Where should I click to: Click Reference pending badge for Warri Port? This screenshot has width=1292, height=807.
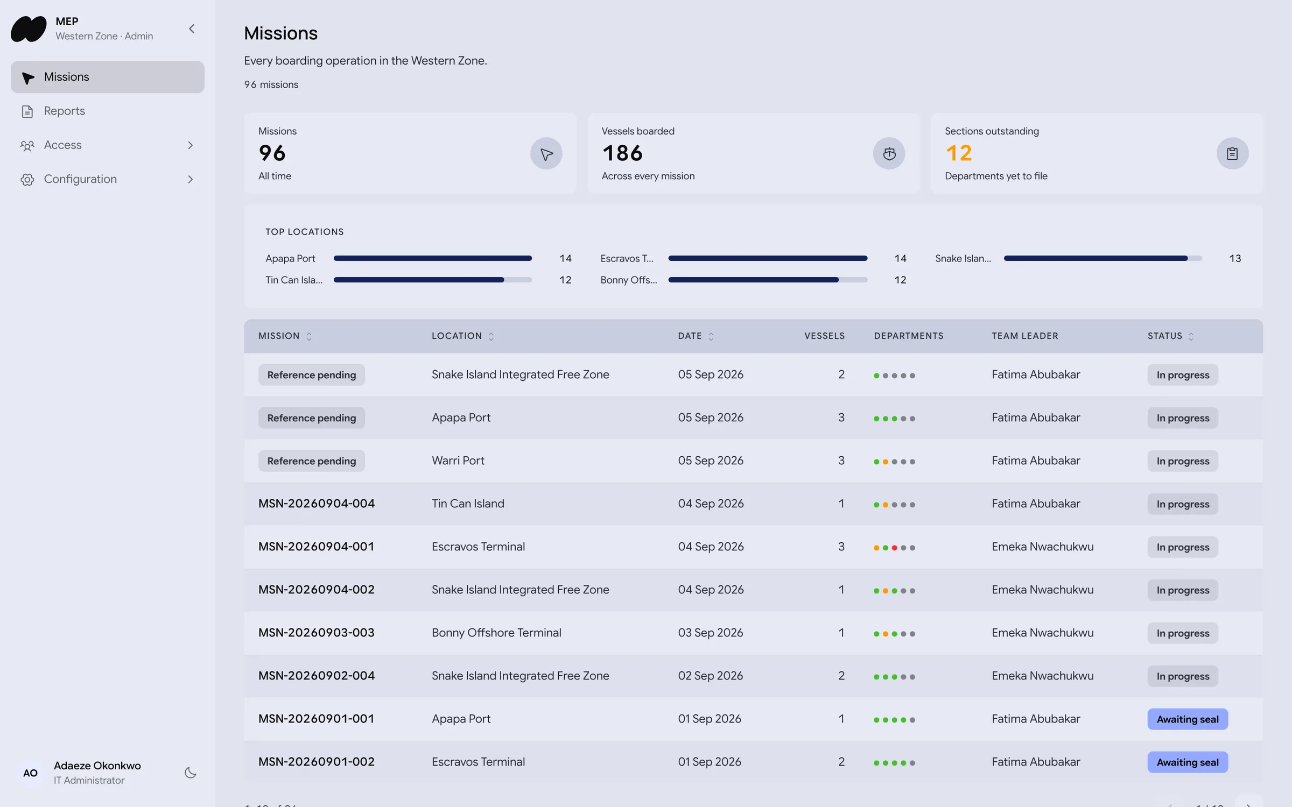point(312,461)
